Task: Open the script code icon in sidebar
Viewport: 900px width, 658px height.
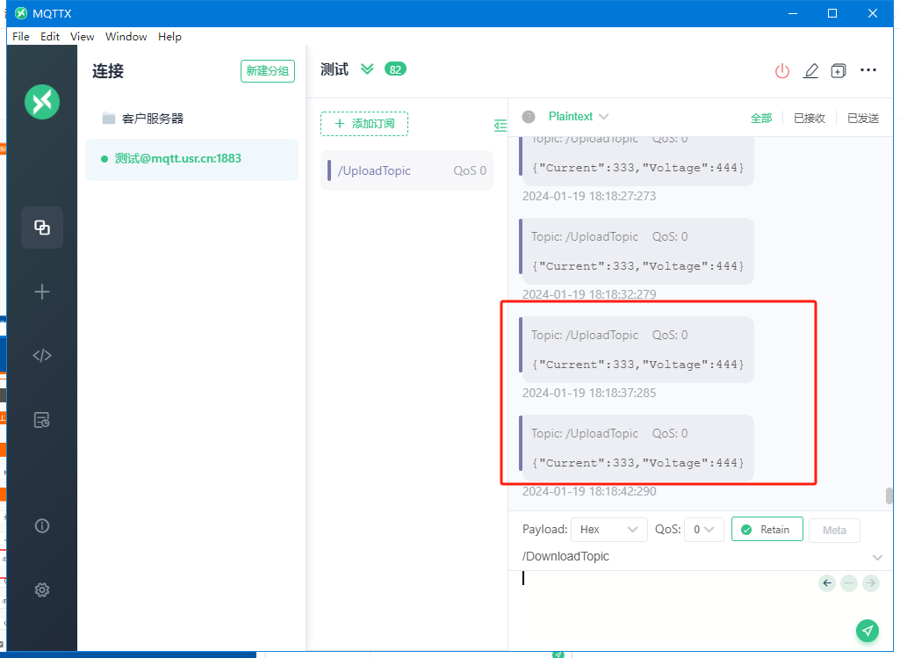Action: tap(42, 356)
